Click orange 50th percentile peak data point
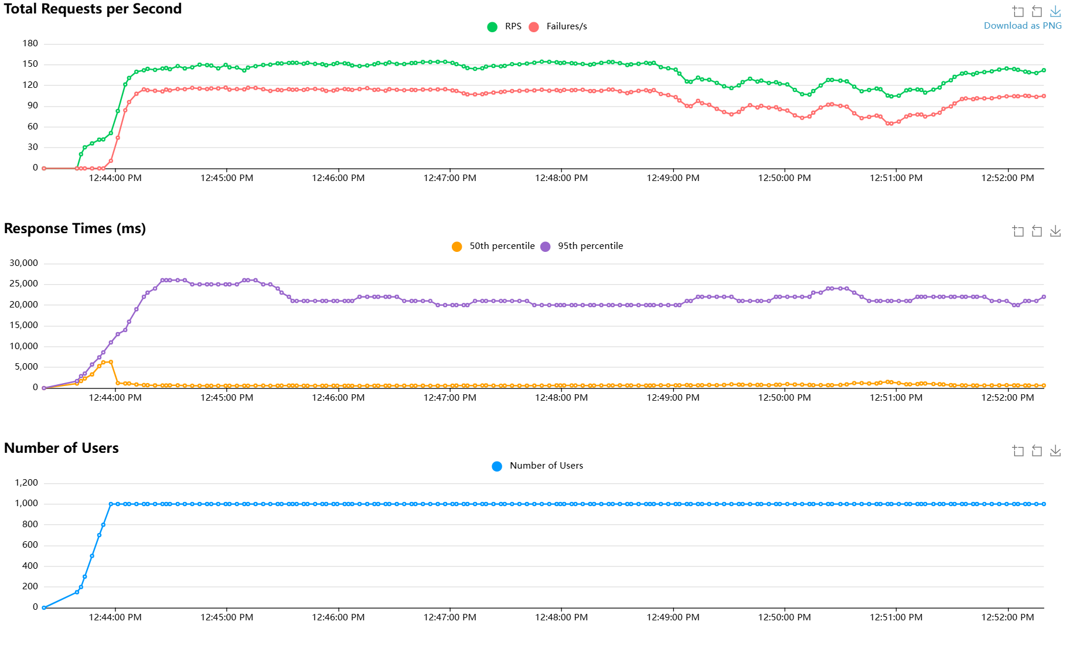 click(x=110, y=362)
